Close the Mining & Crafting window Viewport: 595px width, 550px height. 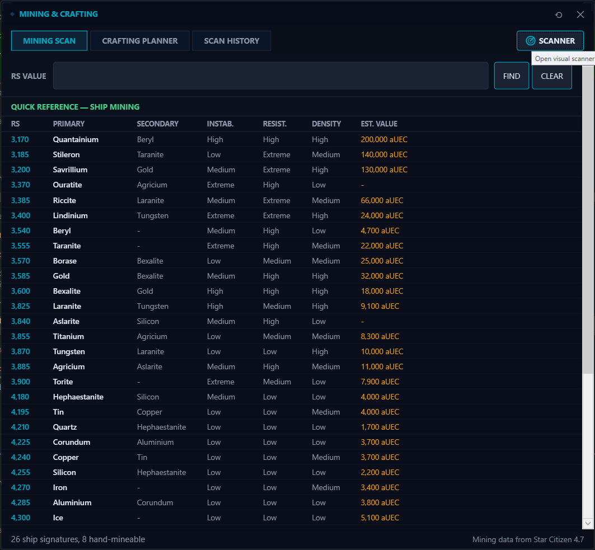click(580, 15)
